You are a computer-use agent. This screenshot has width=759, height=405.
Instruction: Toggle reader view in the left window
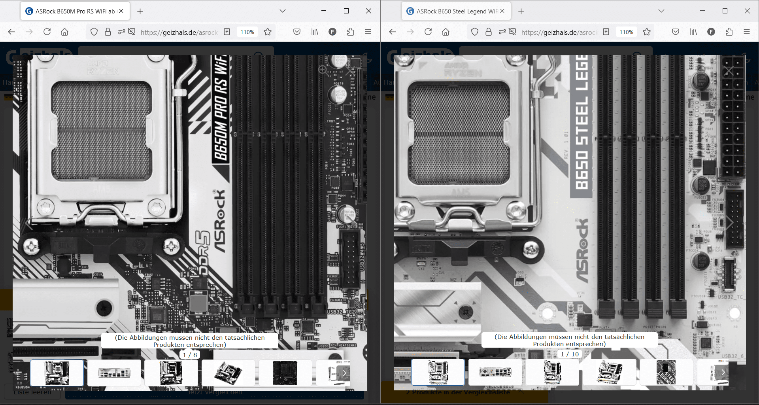tap(227, 32)
